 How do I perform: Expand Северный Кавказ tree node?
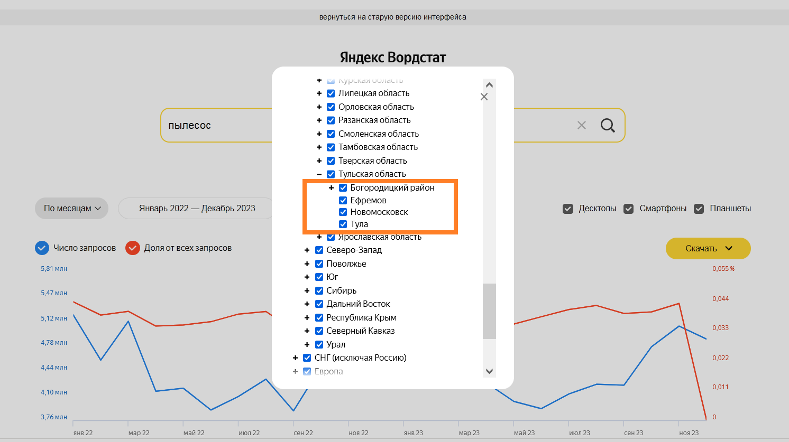point(307,331)
